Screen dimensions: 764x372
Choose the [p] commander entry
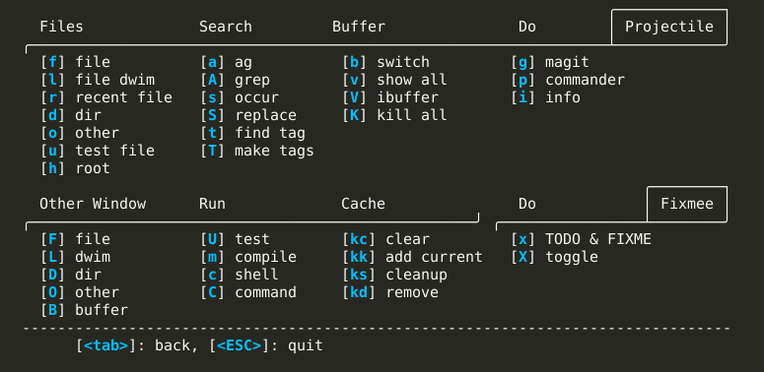click(x=568, y=80)
